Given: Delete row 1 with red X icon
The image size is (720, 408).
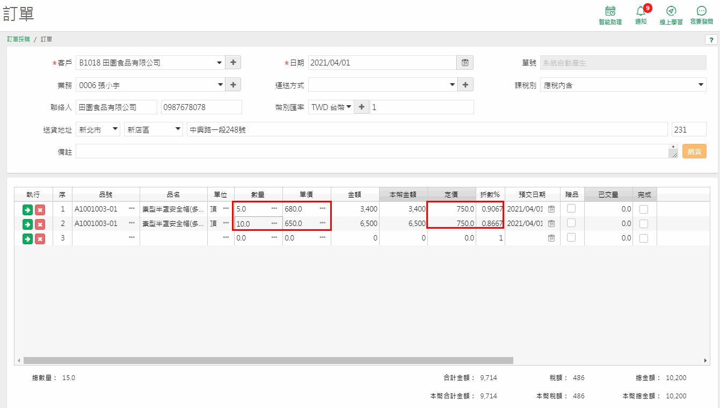Looking at the screenshot, I should click(x=40, y=209).
